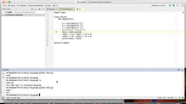Expand External Libraries node
This screenshot has width=186, height=104.
[x=3, y=15]
